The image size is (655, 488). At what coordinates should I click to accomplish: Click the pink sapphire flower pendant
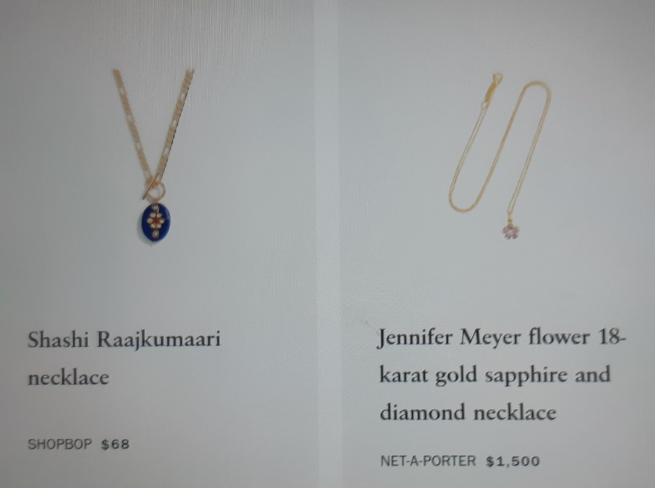[x=510, y=231]
